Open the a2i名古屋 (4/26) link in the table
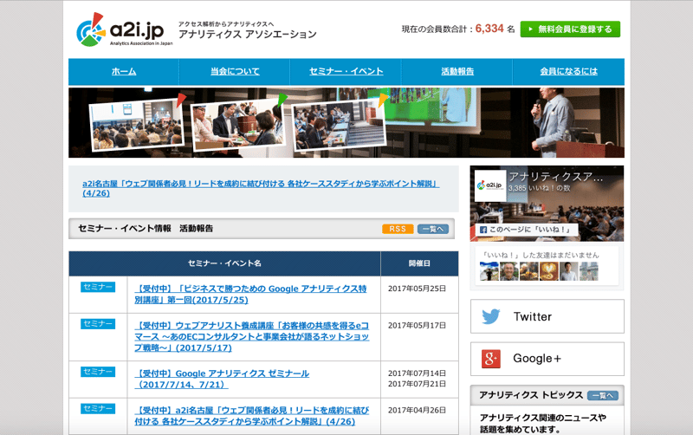This screenshot has width=693, height=435. click(252, 416)
